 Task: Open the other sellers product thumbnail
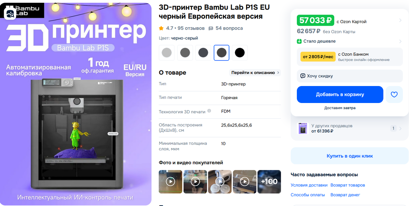pyautogui.click(x=302, y=128)
